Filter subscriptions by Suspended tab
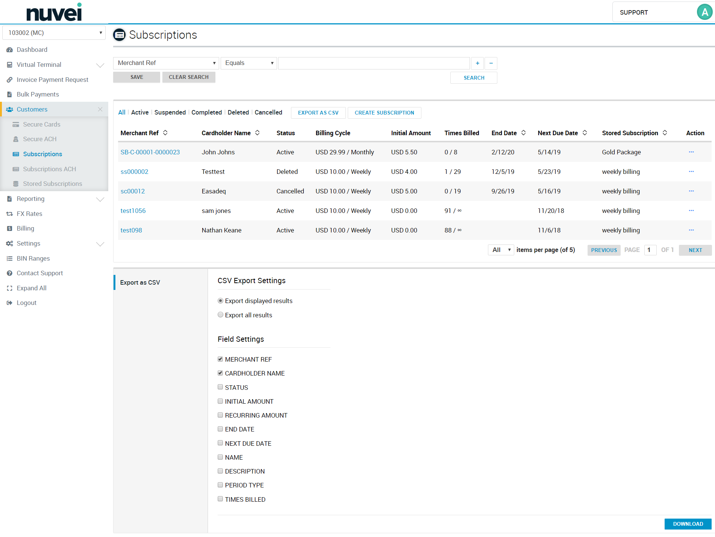This screenshot has width=715, height=537. 170,113
